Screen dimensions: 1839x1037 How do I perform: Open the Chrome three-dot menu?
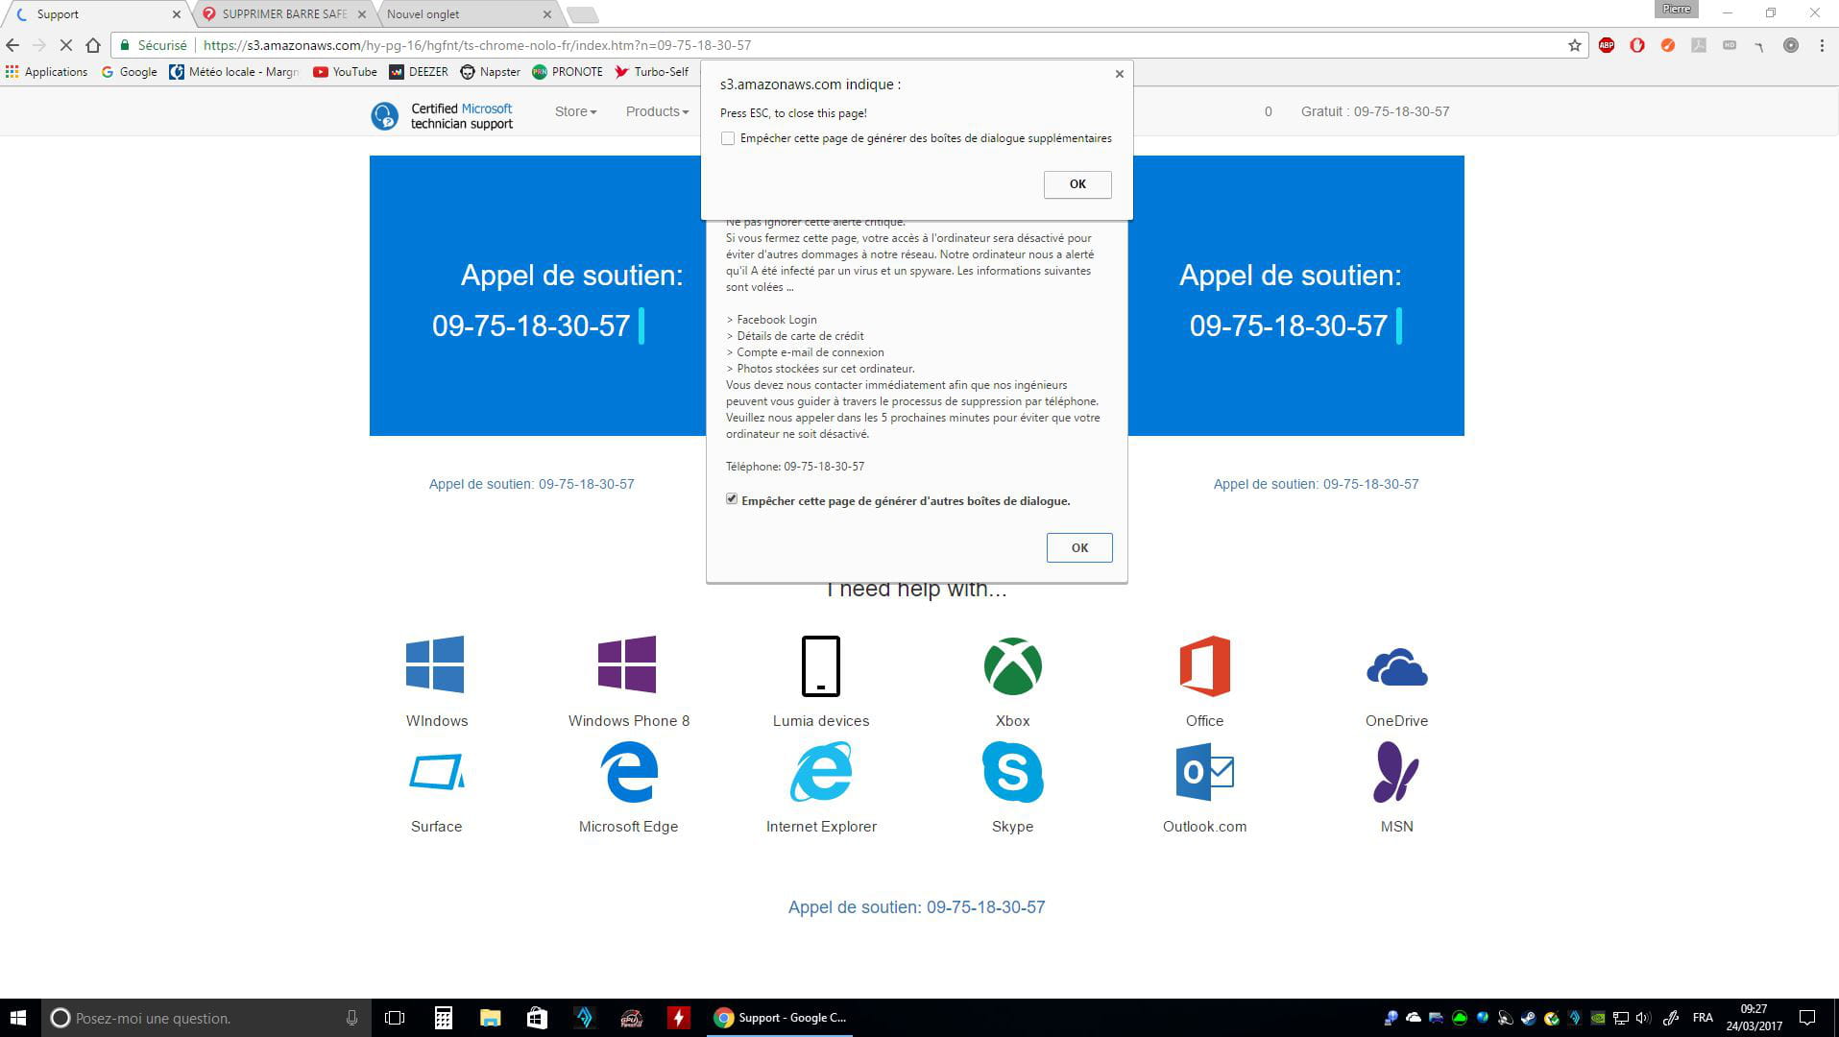point(1822,45)
